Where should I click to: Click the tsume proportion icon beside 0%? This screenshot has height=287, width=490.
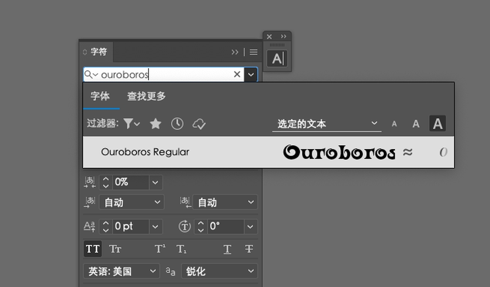(90, 182)
